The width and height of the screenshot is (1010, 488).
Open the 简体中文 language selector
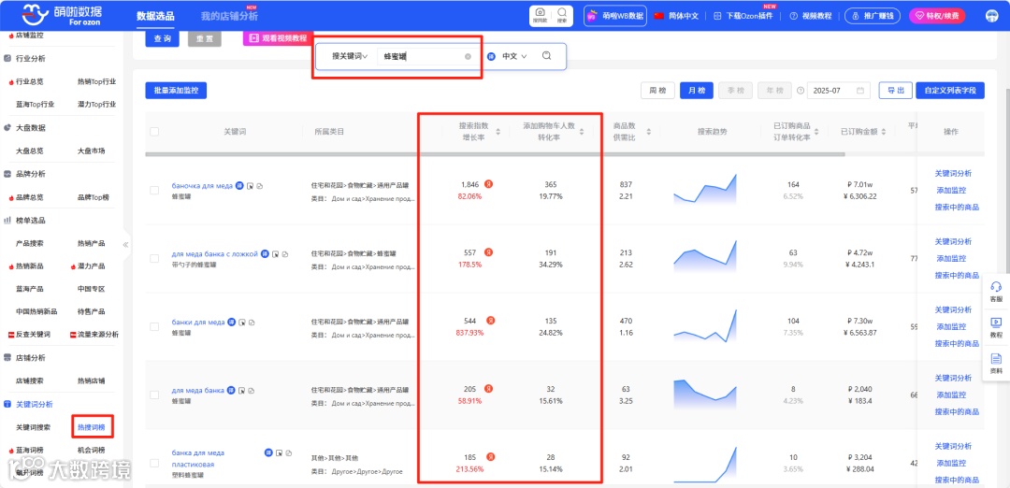(x=676, y=16)
